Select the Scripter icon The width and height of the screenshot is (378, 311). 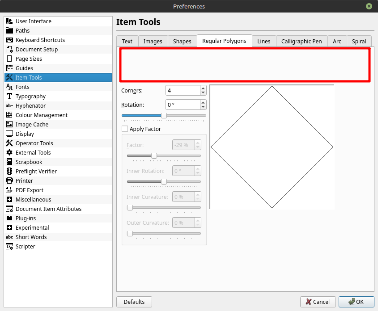click(9, 247)
